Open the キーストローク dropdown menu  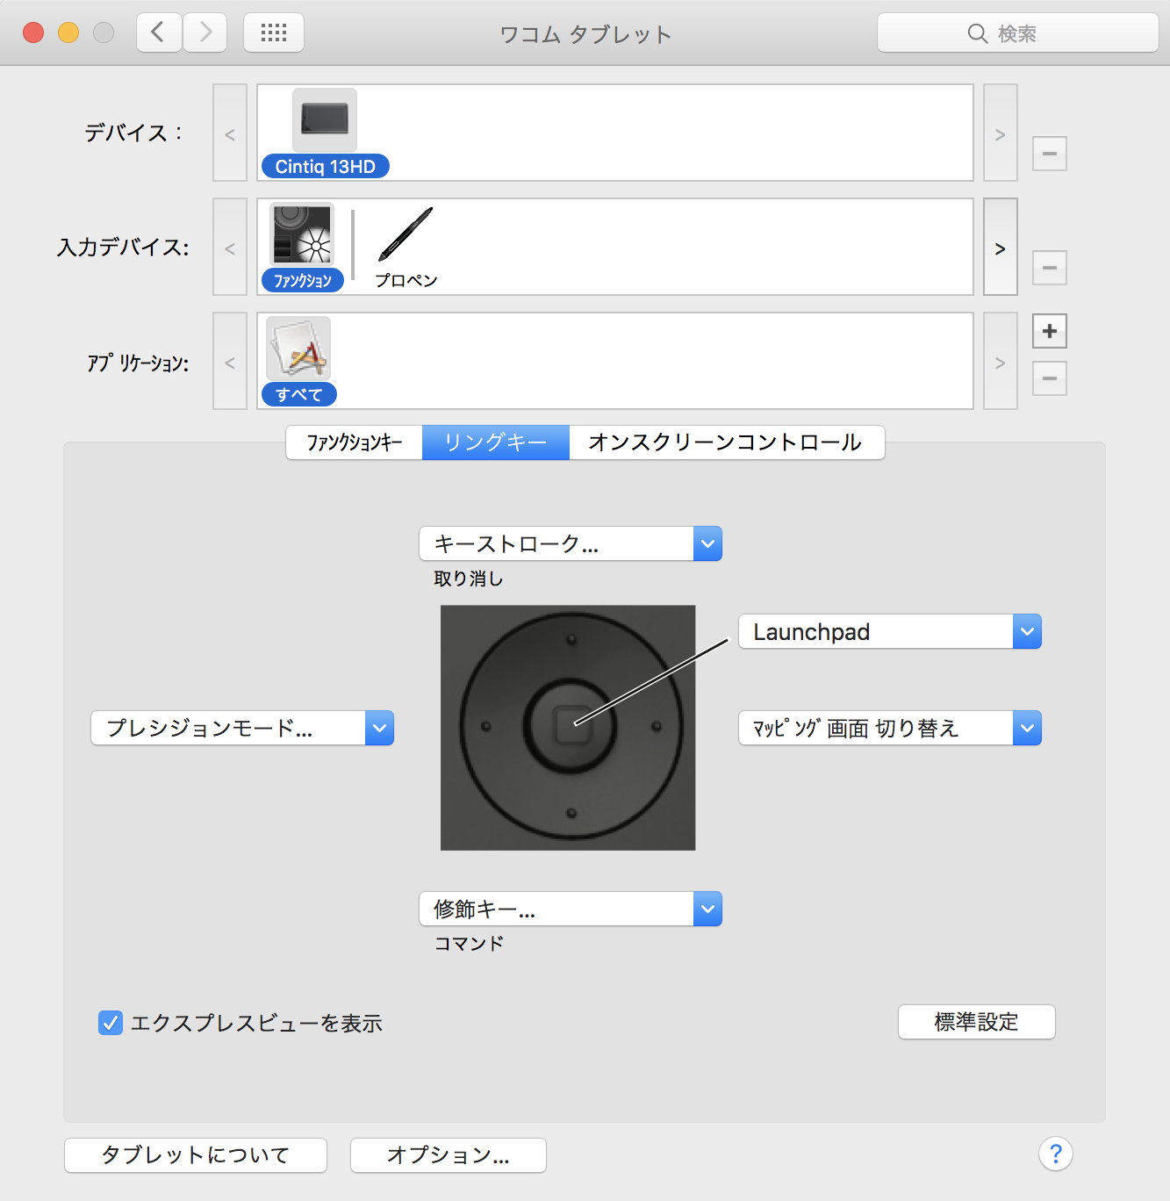click(571, 543)
